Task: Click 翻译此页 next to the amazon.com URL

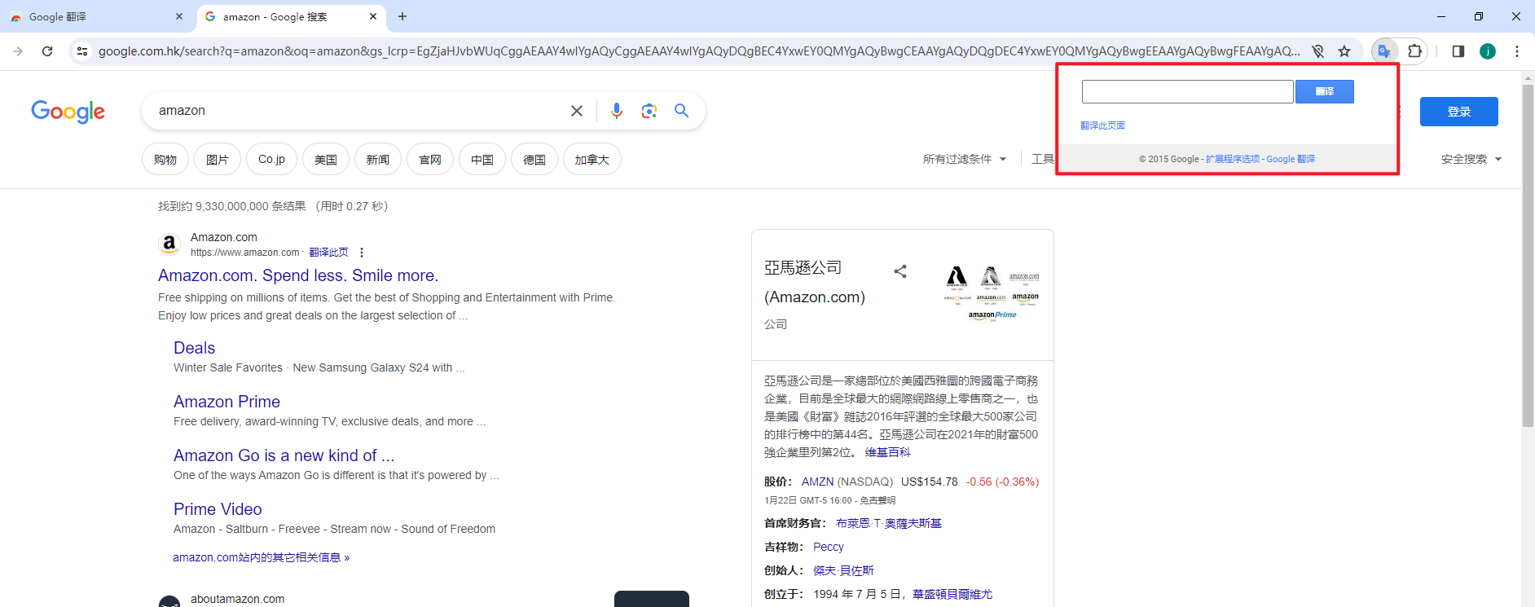Action: [328, 253]
